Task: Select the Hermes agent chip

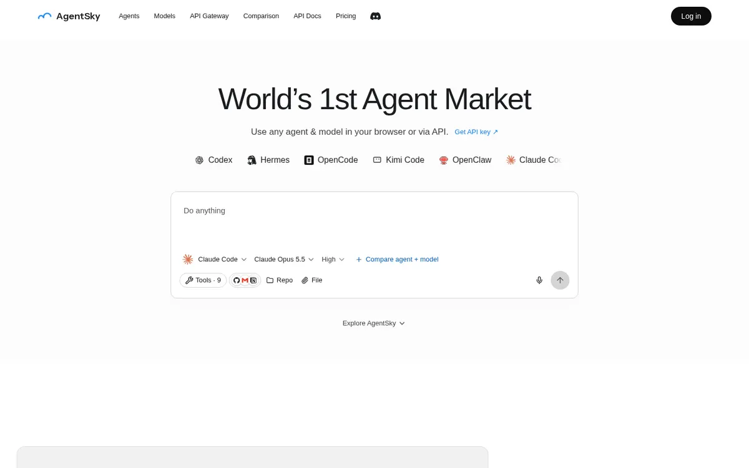Action: 268,160
